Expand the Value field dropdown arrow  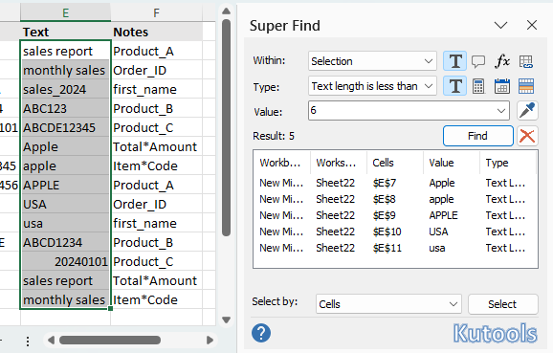point(501,111)
